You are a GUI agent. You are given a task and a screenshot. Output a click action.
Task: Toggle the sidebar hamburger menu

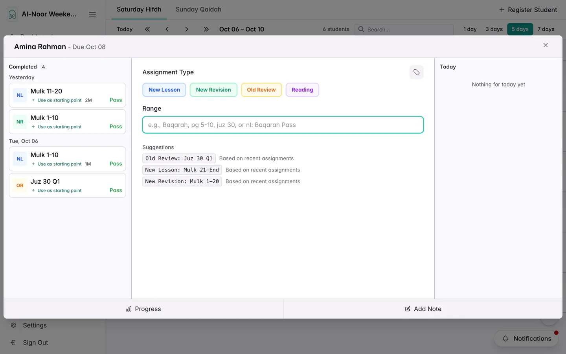coord(92,14)
